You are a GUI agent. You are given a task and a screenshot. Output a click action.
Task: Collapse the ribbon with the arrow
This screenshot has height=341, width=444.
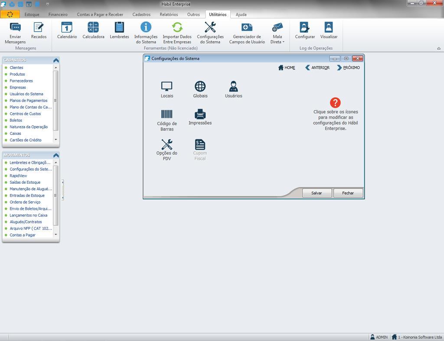(439, 49)
